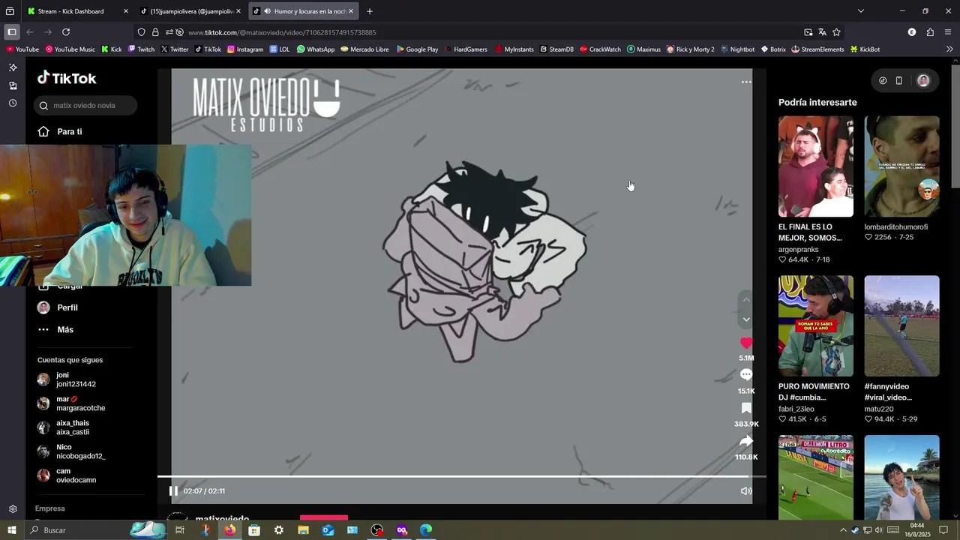Open the list all tabs dropdown
The image size is (960, 540).
[x=860, y=11]
